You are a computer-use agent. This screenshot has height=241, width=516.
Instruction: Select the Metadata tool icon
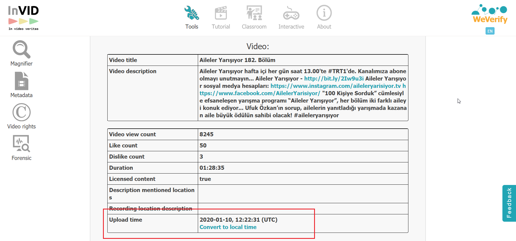[21, 81]
